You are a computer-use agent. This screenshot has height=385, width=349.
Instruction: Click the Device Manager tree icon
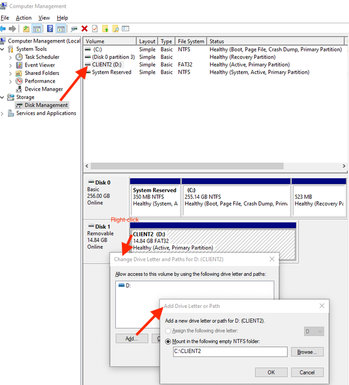[19, 89]
